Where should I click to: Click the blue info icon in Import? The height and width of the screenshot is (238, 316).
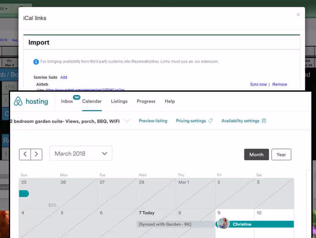tap(36, 62)
